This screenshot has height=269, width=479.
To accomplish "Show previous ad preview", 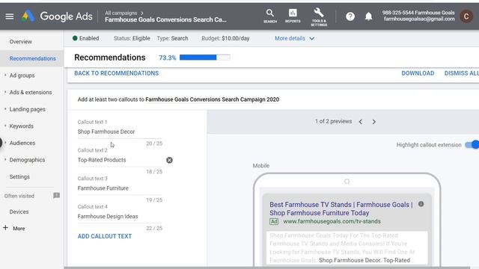I will 361,122.
